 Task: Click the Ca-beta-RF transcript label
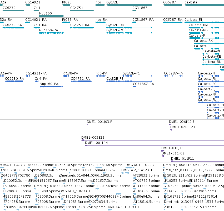211,51
